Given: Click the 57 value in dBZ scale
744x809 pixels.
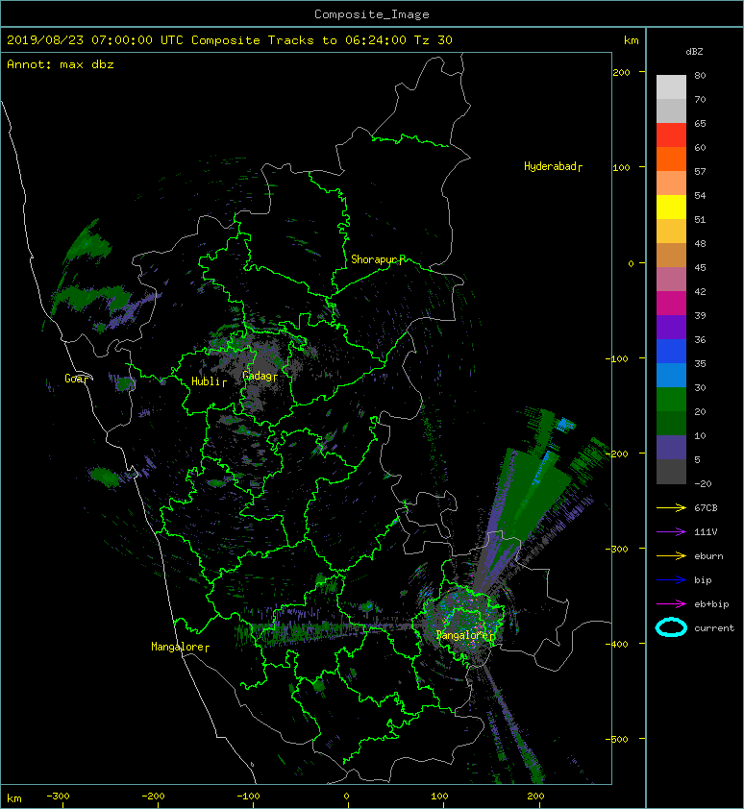Looking at the screenshot, I should (x=700, y=171).
